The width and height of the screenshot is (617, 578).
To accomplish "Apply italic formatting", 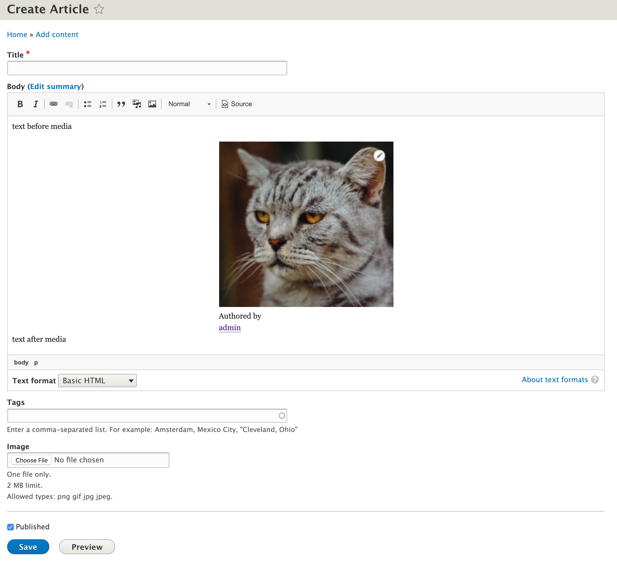I will point(36,104).
